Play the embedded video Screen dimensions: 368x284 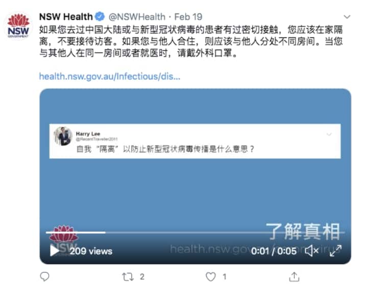55,251
